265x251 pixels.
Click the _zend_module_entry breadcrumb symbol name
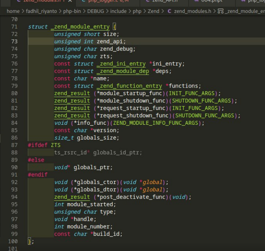(x=245, y=11)
